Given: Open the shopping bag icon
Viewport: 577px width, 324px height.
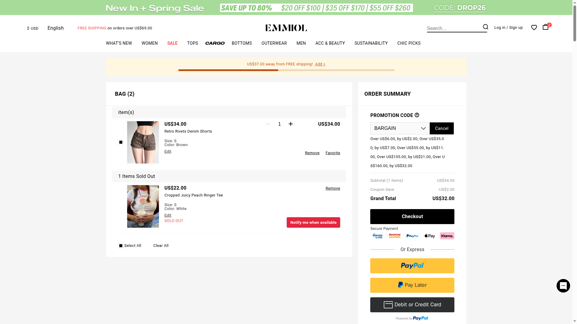Looking at the screenshot, I should (x=545, y=27).
